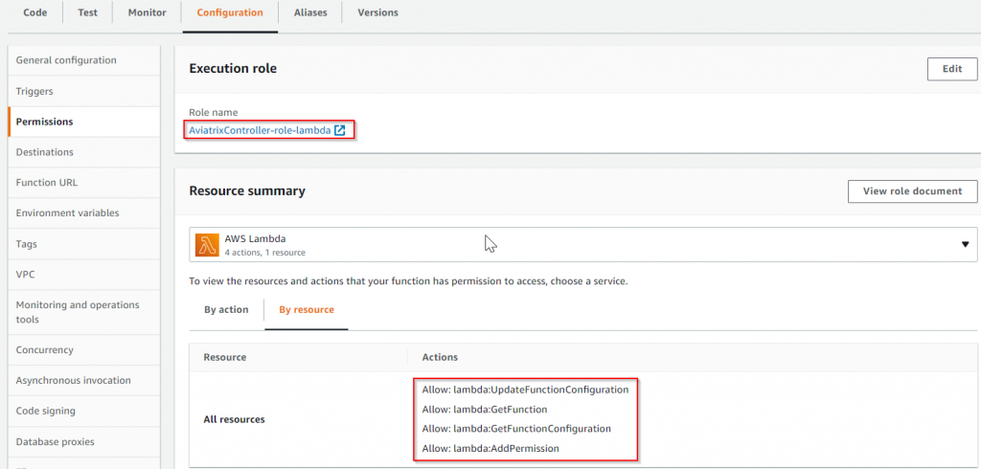The width and height of the screenshot is (981, 469).
Task: Click the Role name label
Action: pyautogui.click(x=214, y=113)
